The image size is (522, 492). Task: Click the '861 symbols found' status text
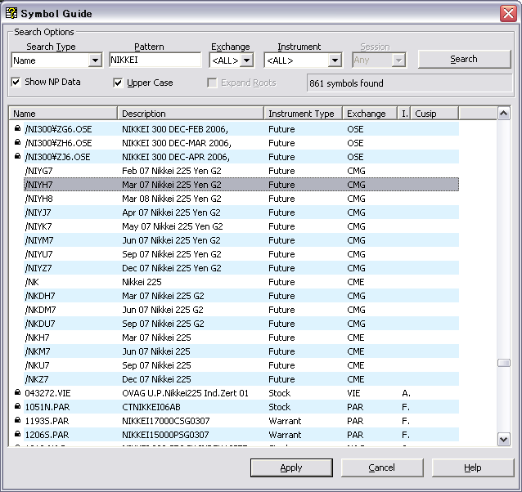click(x=346, y=83)
